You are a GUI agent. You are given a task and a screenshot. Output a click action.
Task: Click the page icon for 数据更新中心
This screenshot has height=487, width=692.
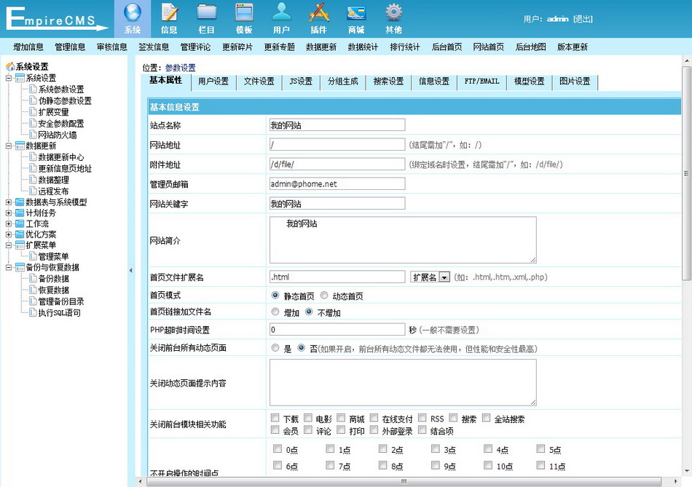coord(33,157)
